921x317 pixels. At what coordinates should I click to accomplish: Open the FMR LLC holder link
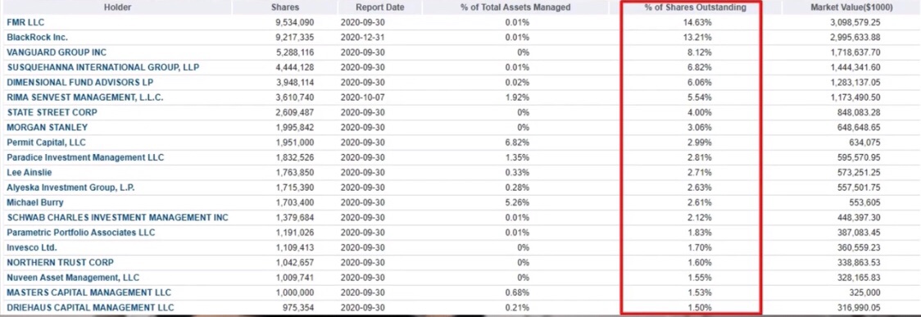point(25,22)
